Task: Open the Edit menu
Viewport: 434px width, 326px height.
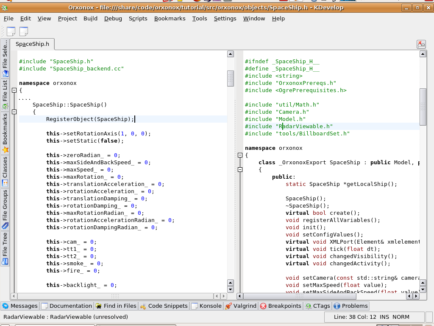Action: click(25, 19)
